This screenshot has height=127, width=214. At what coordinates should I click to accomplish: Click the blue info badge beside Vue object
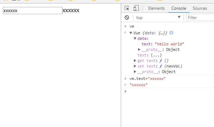pos(171,33)
